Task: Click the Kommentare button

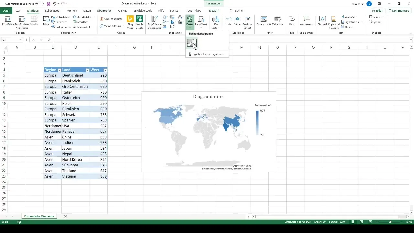Action: point(399,11)
